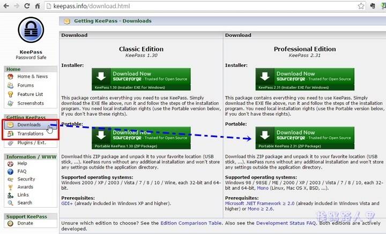Open the Translations link
Screen dimensions: 386x234
coord(30,134)
